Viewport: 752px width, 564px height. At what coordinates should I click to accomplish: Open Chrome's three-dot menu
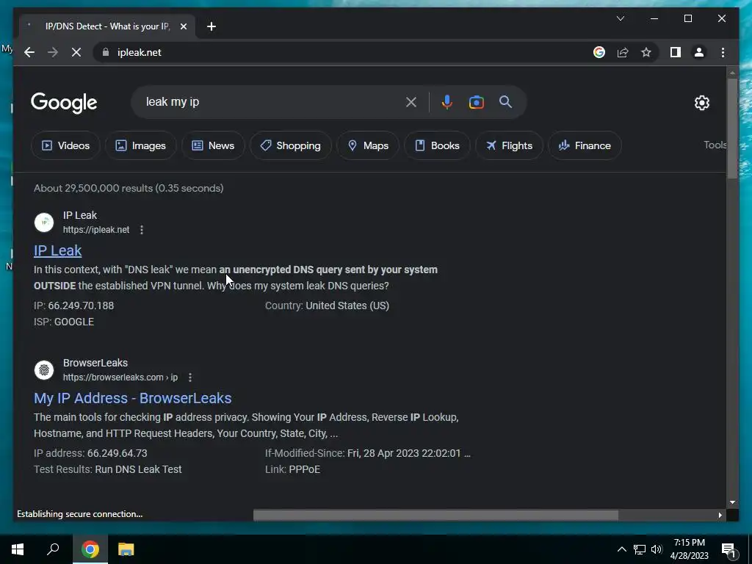(x=723, y=52)
